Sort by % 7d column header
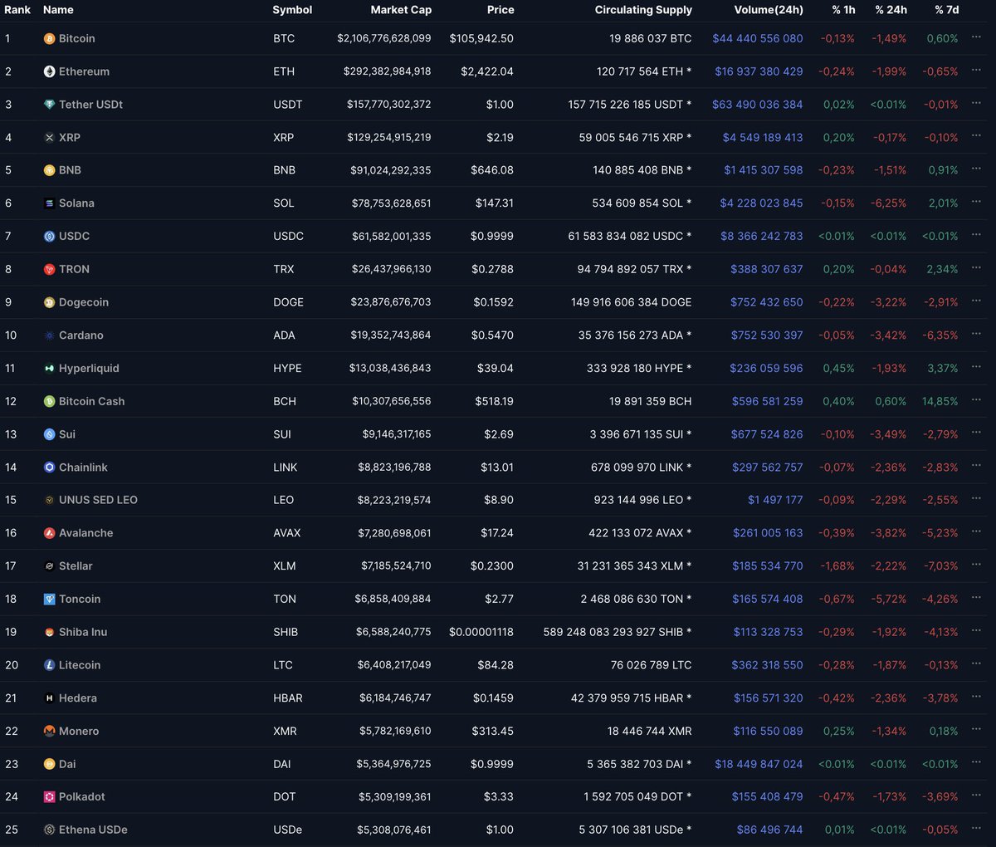 (946, 10)
